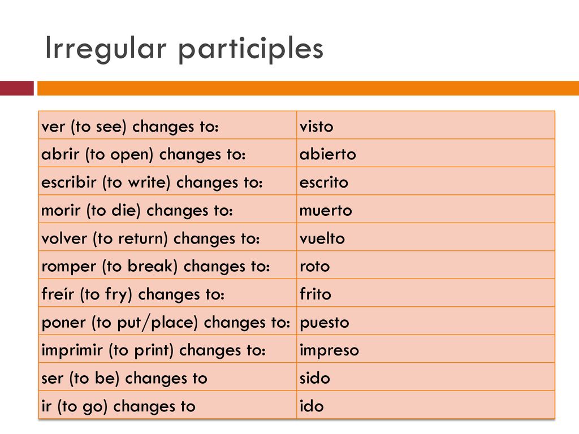579x434 pixels.
Task: Click the 'Irregular participles' slide title
Action: click(184, 49)
